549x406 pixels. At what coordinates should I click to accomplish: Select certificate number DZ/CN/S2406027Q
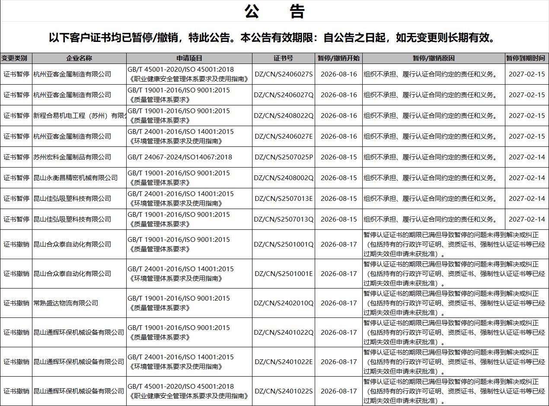point(284,95)
